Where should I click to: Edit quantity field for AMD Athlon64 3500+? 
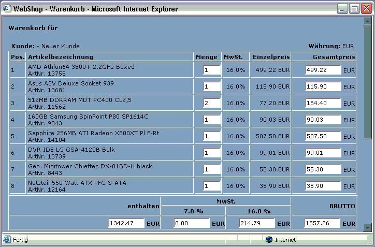[x=212, y=70]
